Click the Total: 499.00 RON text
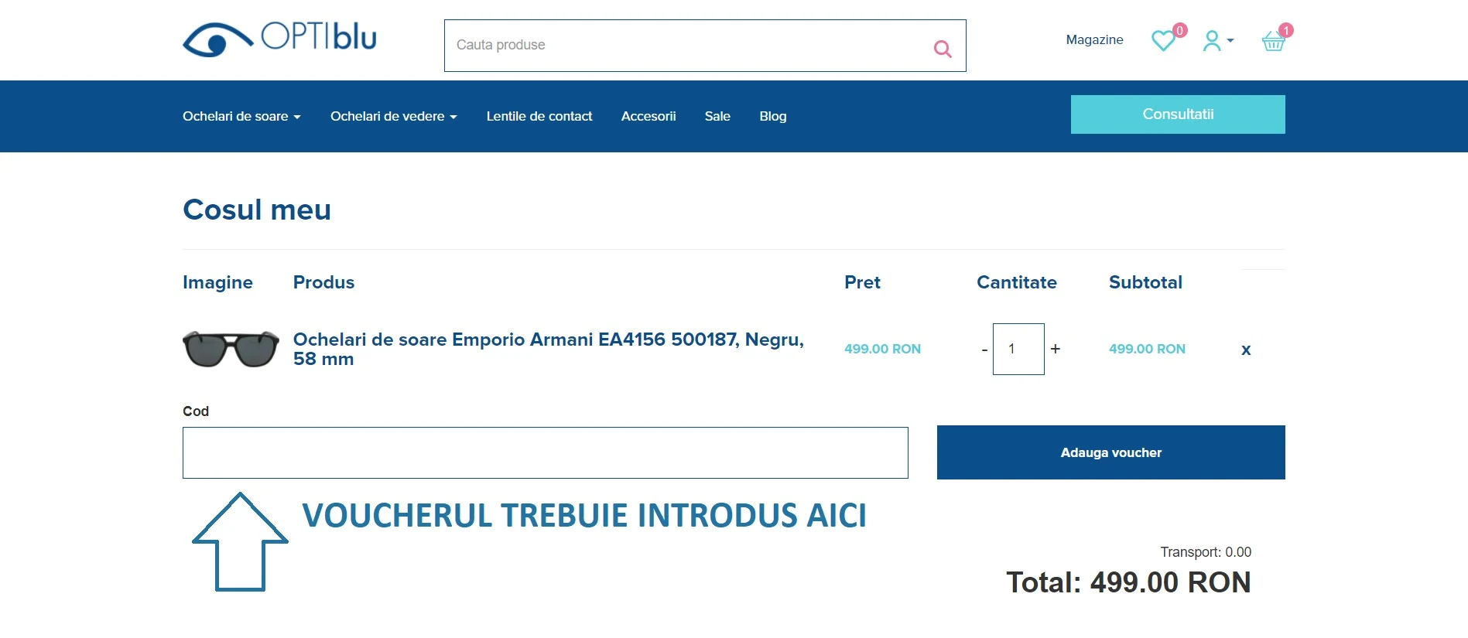 coord(1128,582)
